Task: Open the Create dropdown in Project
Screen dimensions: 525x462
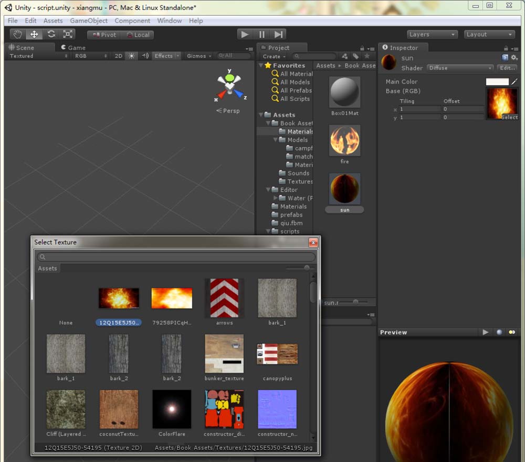Action: pos(274,57)
